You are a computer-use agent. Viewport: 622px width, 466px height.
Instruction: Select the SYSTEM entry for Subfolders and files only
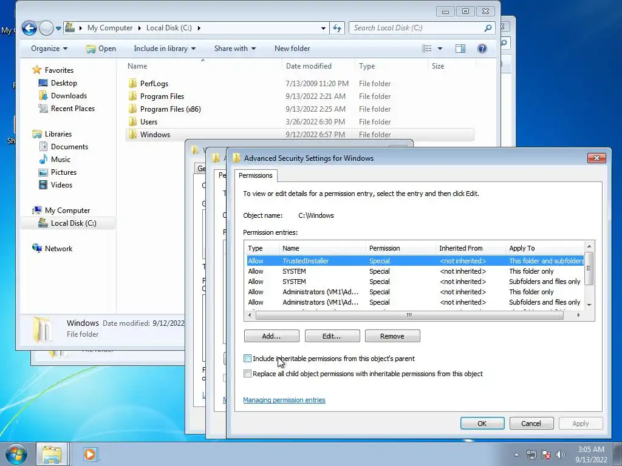pos(415,282)
